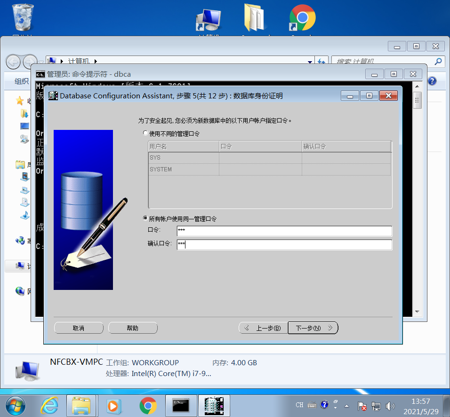Click the DBCA dialog vertical scrollbar
Screen dimensions: 450x417
(x=416, y=198)
